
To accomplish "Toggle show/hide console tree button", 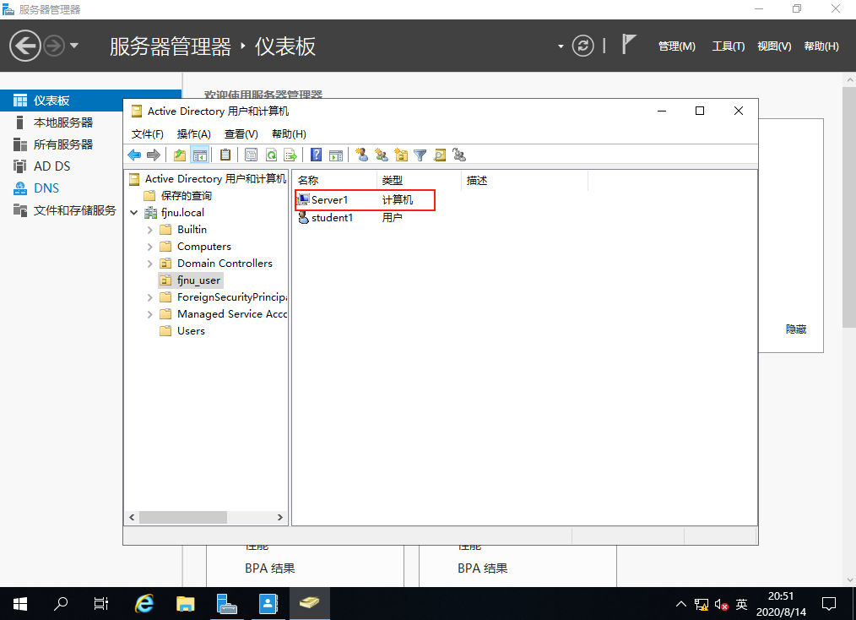I will click(200, 155).
